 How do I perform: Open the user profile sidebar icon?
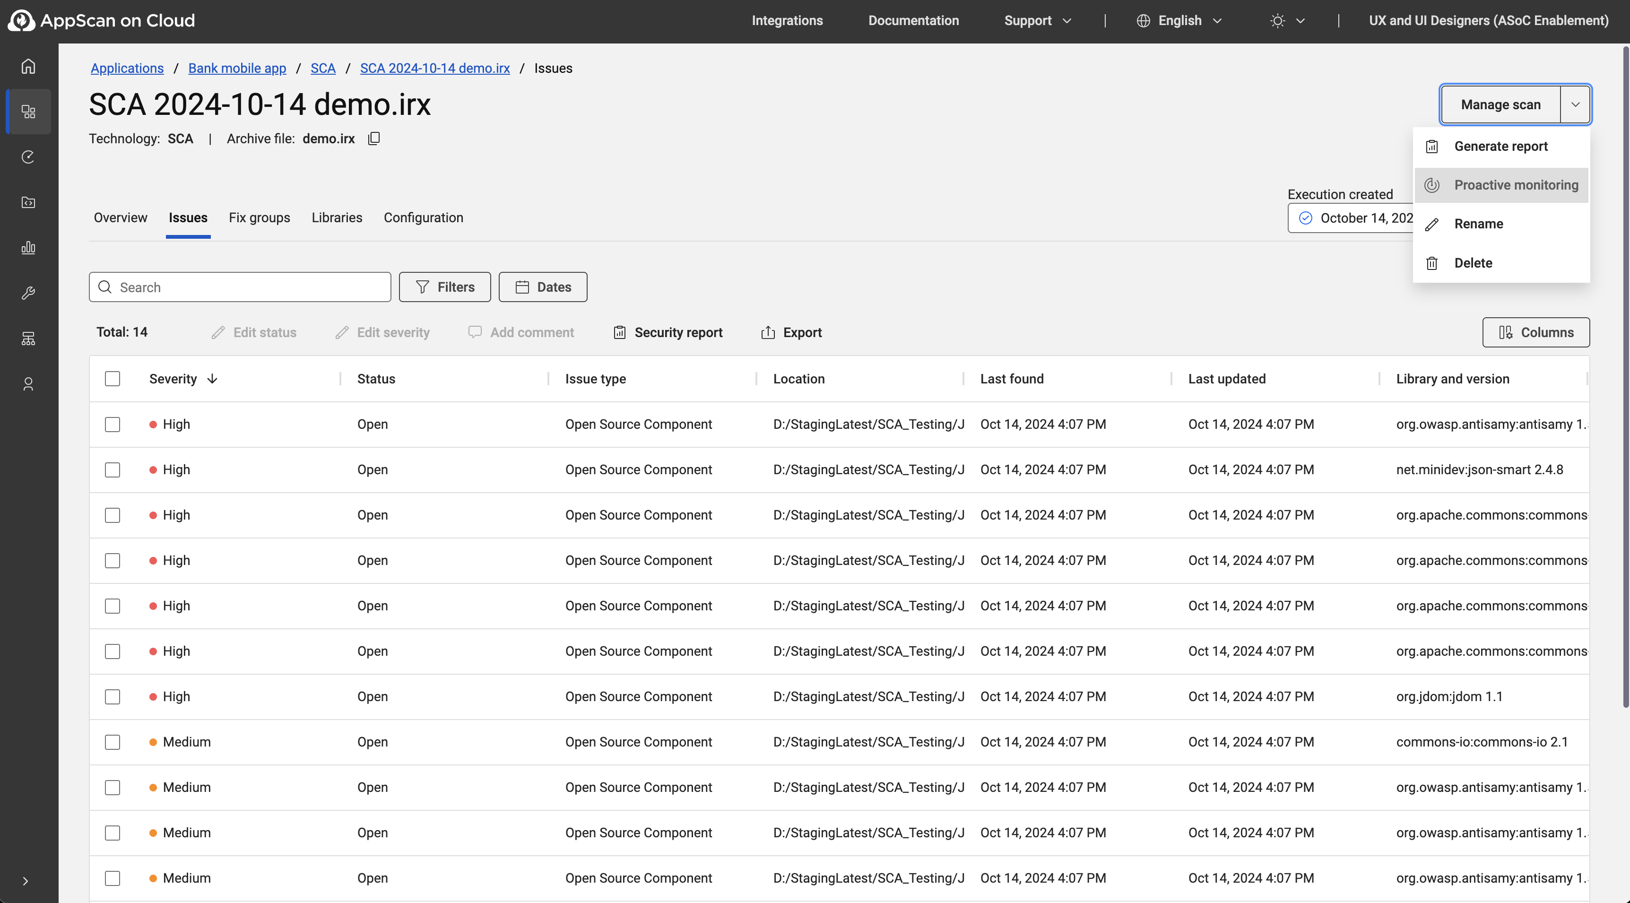tap(28, 384)
